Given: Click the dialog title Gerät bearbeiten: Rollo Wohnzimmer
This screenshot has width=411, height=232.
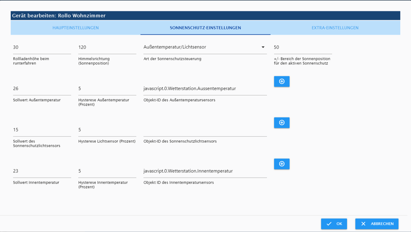Looking at the screenshot, I should [59, 16].
